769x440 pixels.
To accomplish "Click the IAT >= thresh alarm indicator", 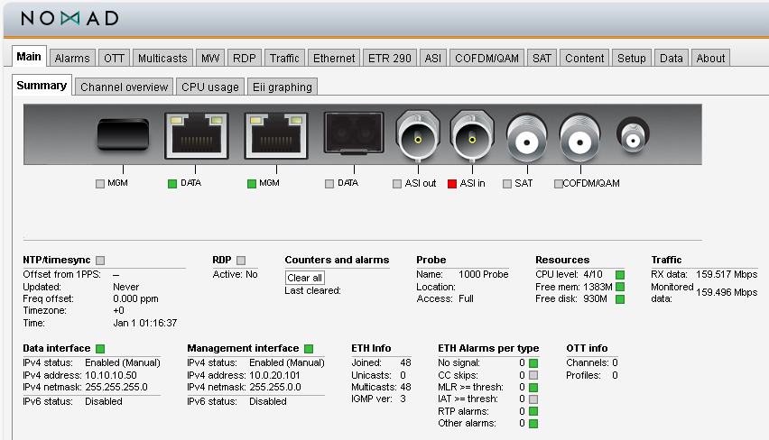I will (533, 399).
